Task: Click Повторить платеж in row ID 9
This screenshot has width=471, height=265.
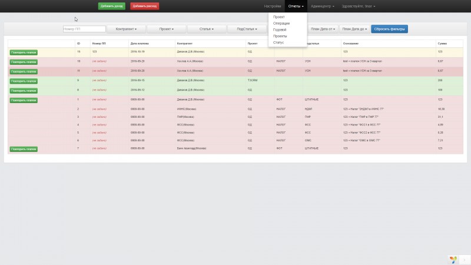Action: pos(24,81)
